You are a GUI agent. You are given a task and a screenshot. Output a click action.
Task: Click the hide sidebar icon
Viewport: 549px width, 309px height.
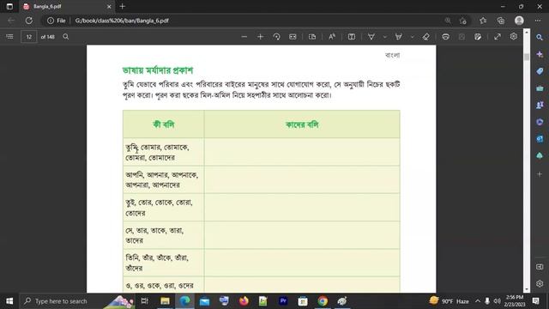point(540,267)
